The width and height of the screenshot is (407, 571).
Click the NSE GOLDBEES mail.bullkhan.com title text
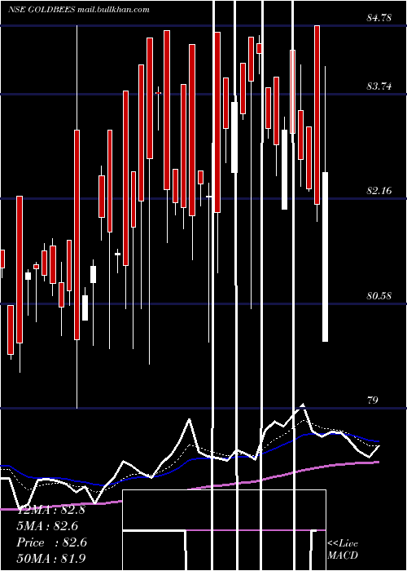(x=78, y=10)
